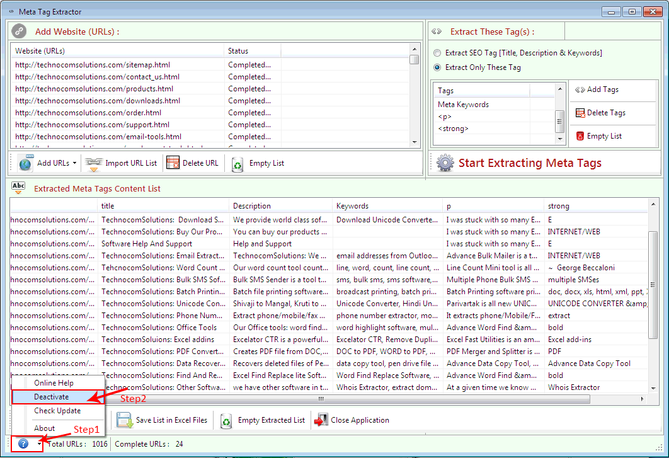The image size is (669, 458).
Task: Click the Close Application door icon
Action: (321, 420)
